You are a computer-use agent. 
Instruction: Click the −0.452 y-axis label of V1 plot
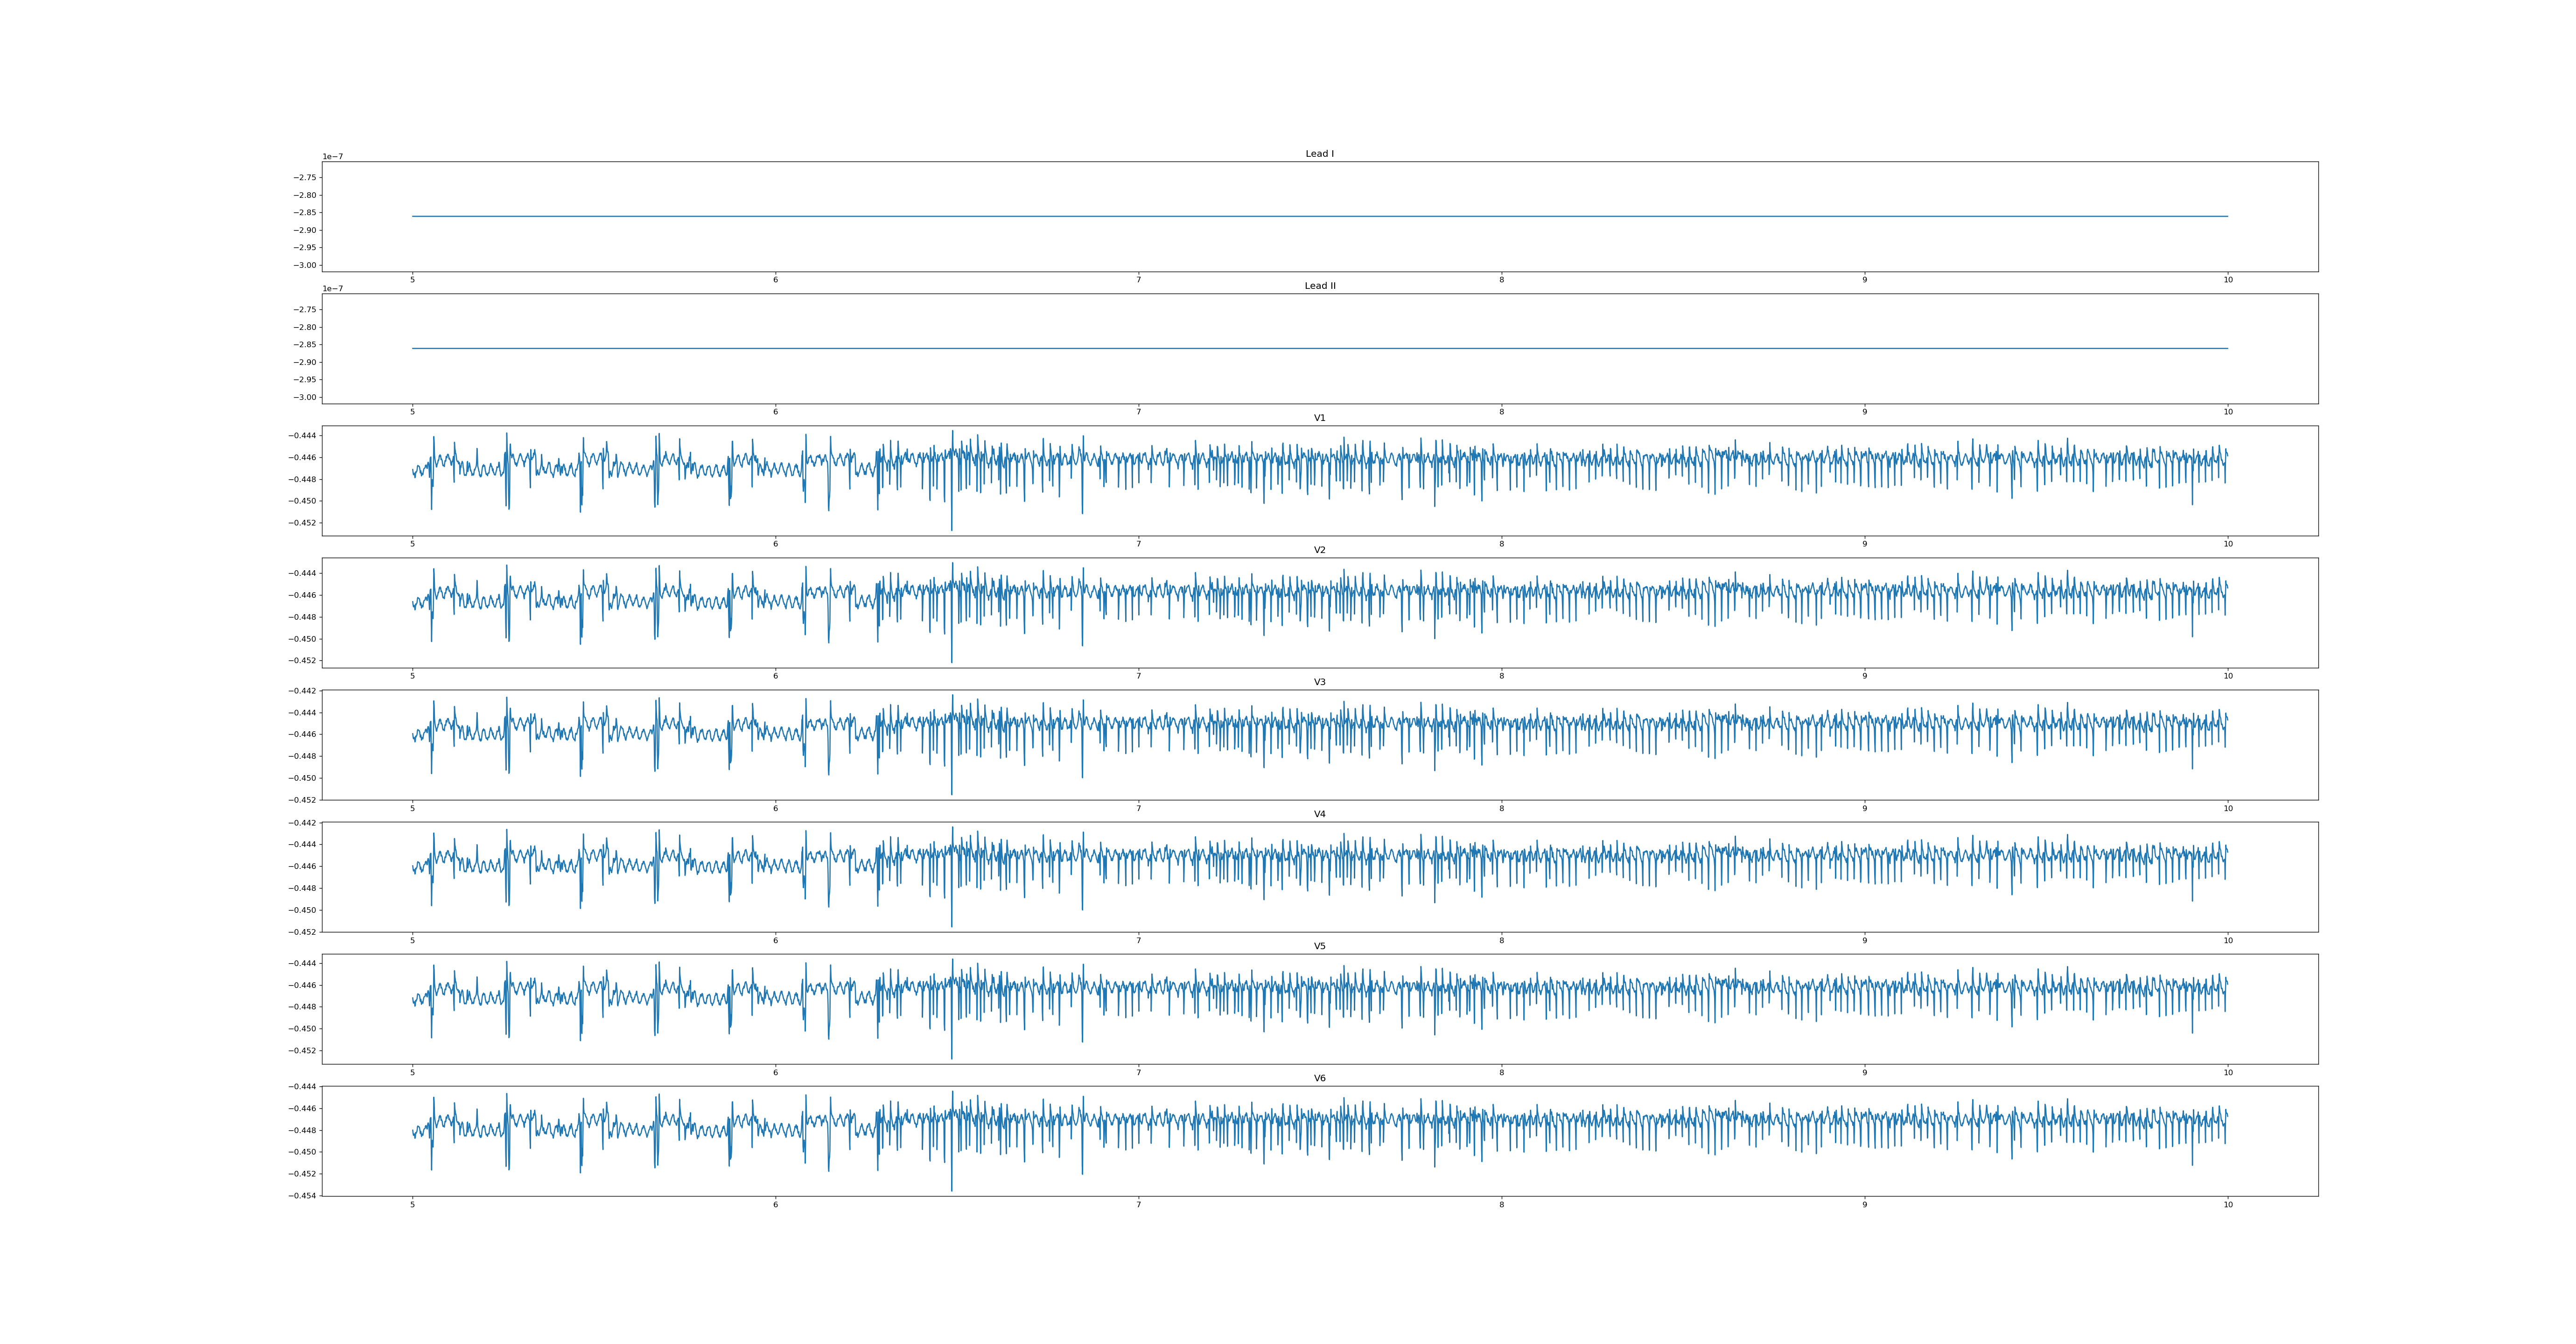(302, 523)
